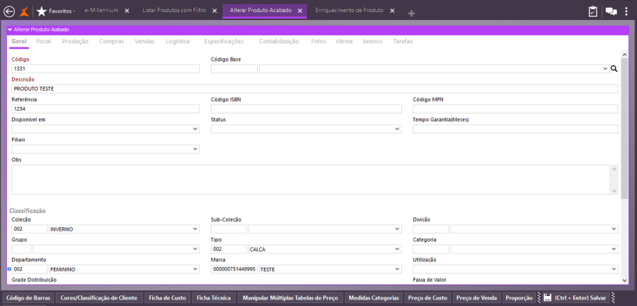Viewport: 637px width, 306px height.
Task: Search Código Base with magnifier icon
Action: 614,69
